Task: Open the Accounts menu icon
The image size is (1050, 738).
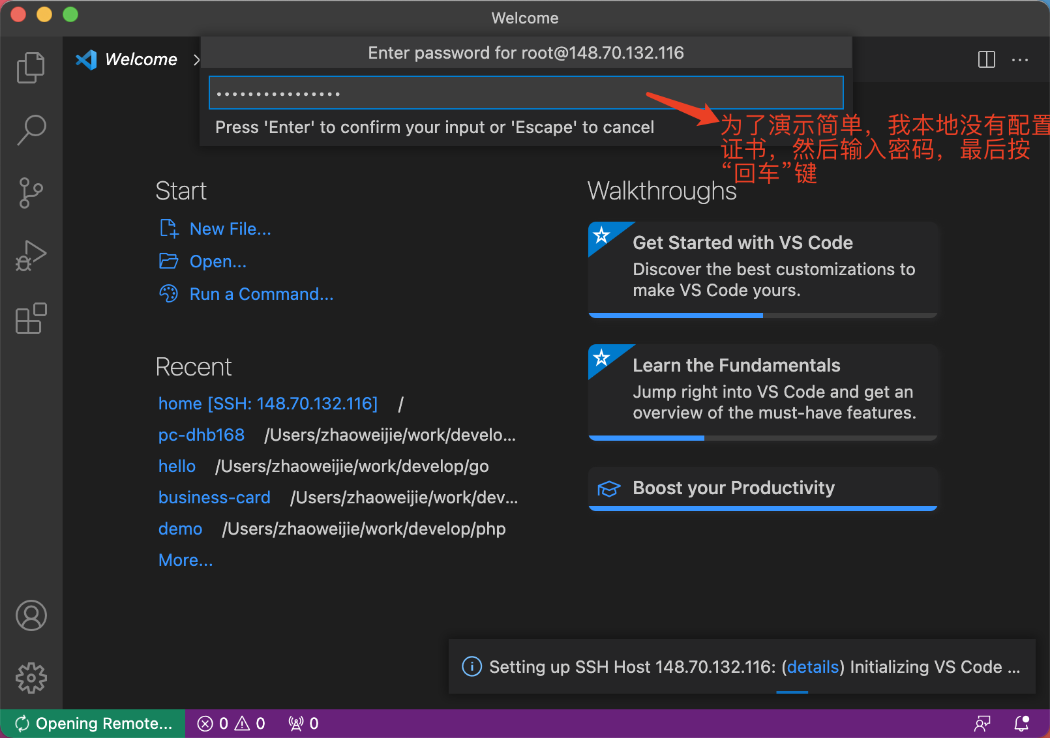Action: pos(31,615)
